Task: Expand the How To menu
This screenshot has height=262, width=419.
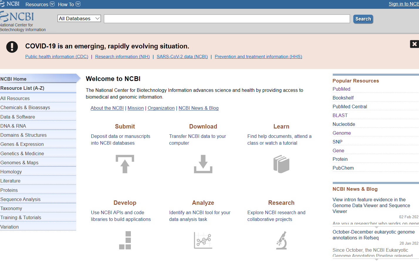Action: [69, 4]
